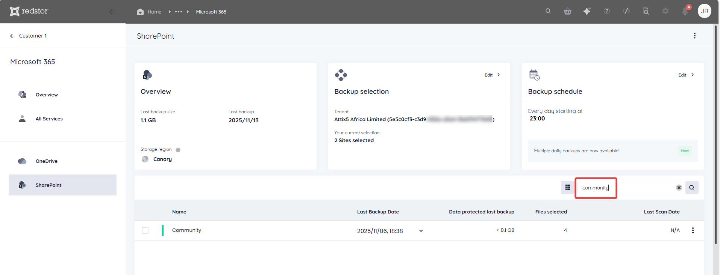
Task: Open SharePoint page three-dot menu
Action: 695,36
